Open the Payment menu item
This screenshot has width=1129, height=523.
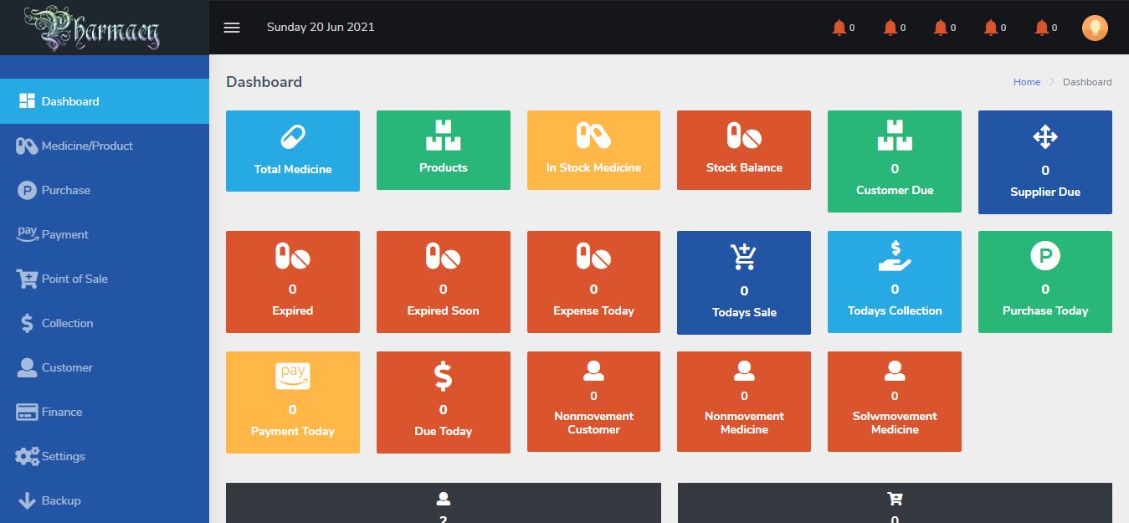tap(105, 234)
